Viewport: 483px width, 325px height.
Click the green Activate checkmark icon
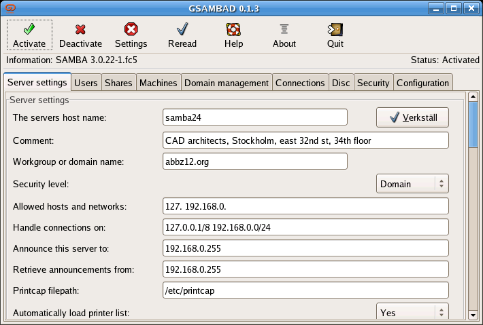coord(29,29)
